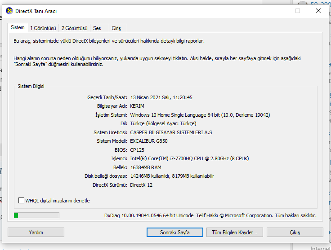Image resolution: width=331 pixels, height=250 pixels.
Task: Click the DirectX 12 version value
Action: 141,185
